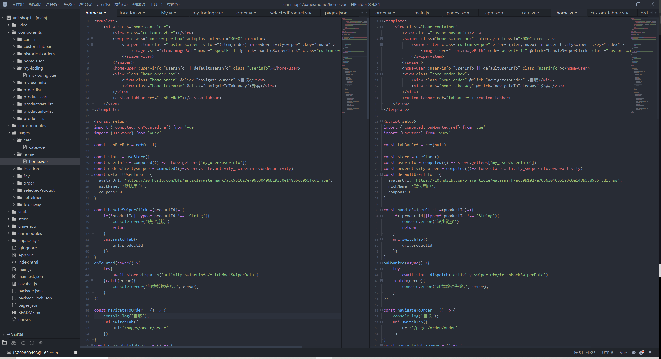Click the document outline list icon

75,353
